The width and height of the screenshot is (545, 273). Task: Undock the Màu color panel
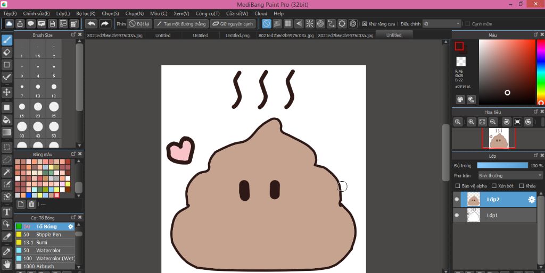tap(535, 35)
